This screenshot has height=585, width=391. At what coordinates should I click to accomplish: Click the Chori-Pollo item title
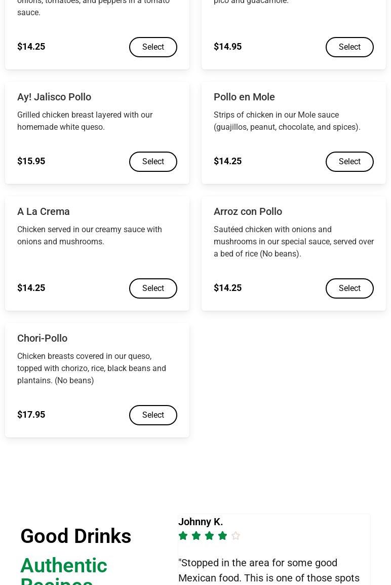coord(42,338)
